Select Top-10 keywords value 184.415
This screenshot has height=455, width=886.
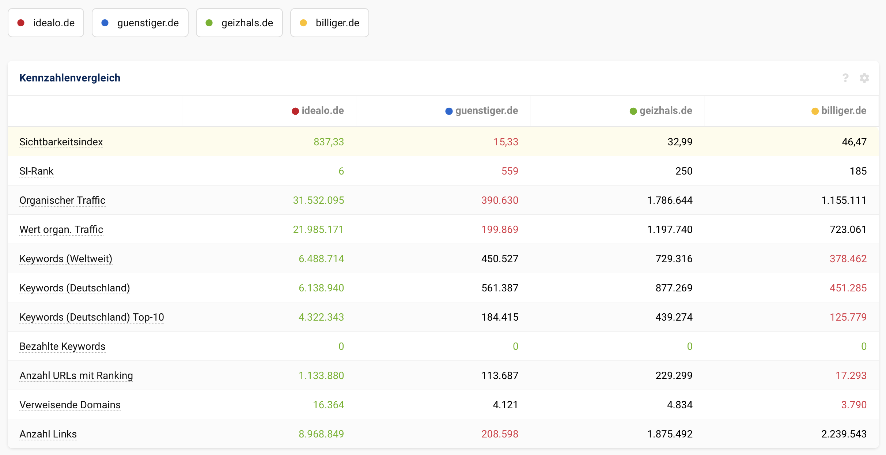500,317
